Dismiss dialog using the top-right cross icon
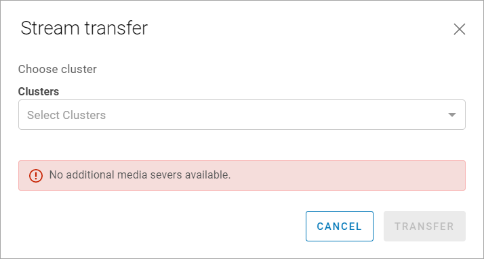Viewport: 484px width, 259px height. click(460, 29)
